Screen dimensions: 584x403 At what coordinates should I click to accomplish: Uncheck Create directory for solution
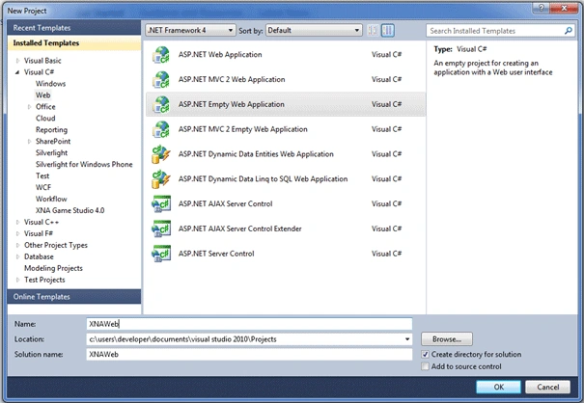click(425, 355)
